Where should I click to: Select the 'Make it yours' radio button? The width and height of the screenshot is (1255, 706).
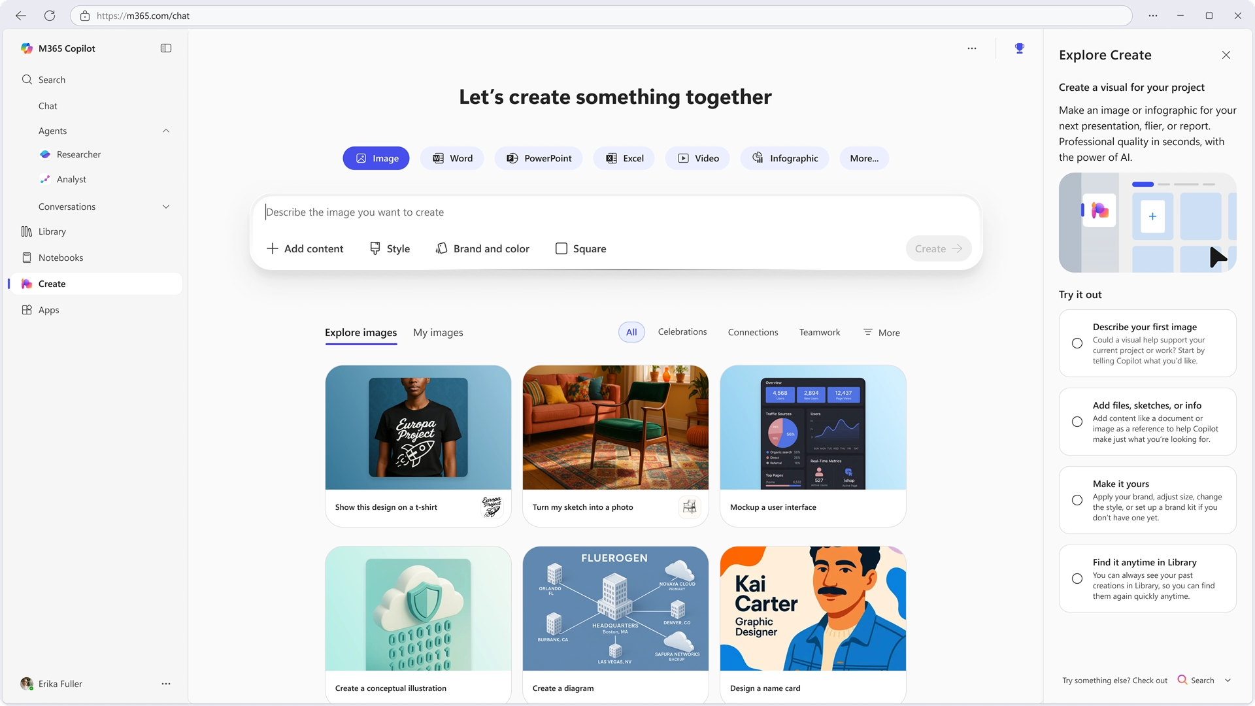pyautogui.click(x=1077, y=499)
